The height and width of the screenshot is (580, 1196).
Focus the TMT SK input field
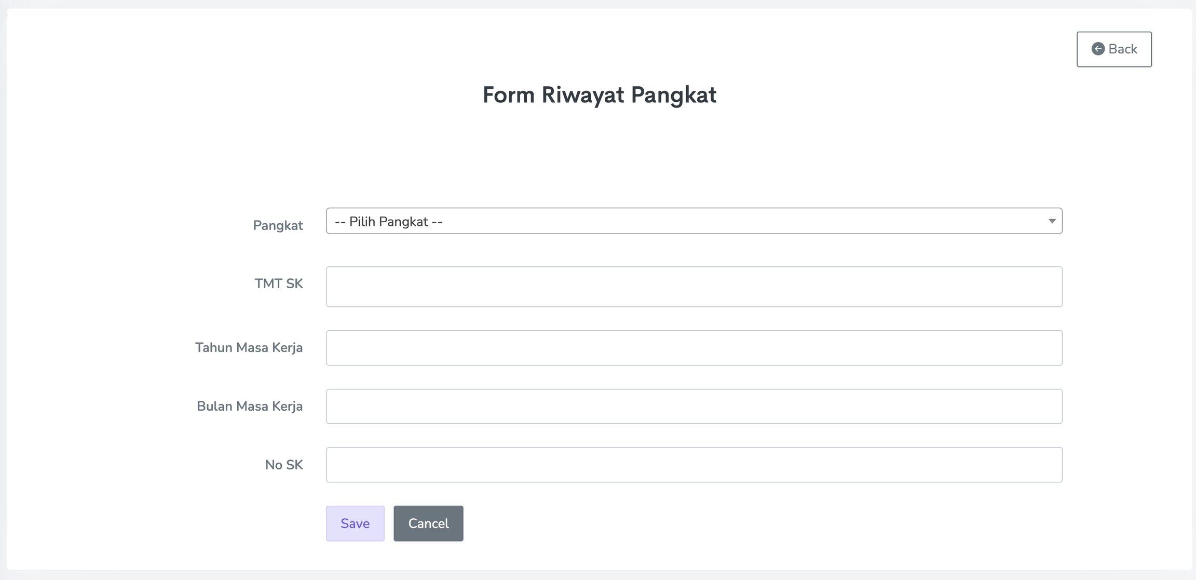[x=694, y=287]
